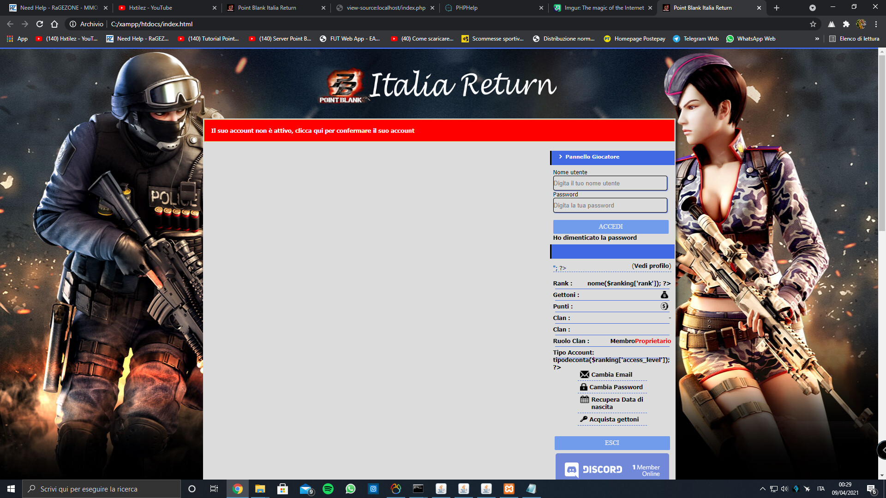The image size is (886, 498).
Task: Go to the browser home icon
Action: point(54,24)
